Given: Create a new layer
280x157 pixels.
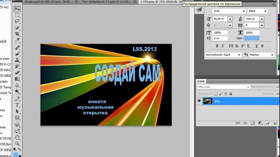Looking at the screenshot, I should point(275,123).
